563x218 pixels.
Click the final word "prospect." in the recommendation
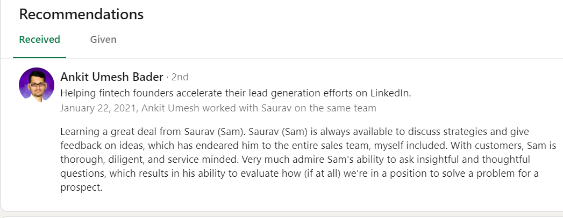[x=81, y=189]
